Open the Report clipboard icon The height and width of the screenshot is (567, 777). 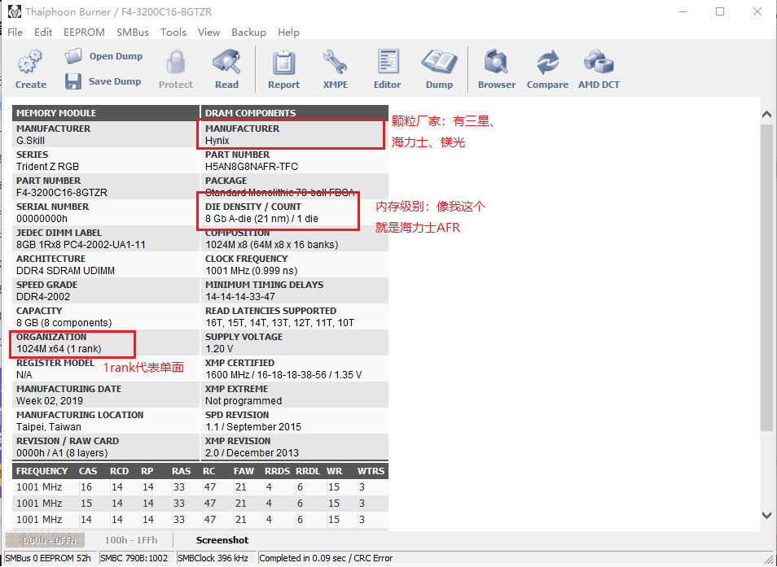pos(283,63)
